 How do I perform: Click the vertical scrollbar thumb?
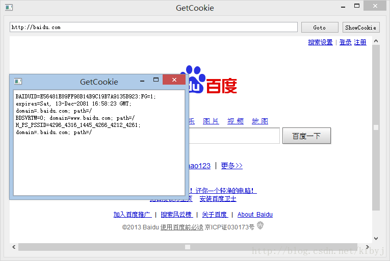tap(376, 127)
